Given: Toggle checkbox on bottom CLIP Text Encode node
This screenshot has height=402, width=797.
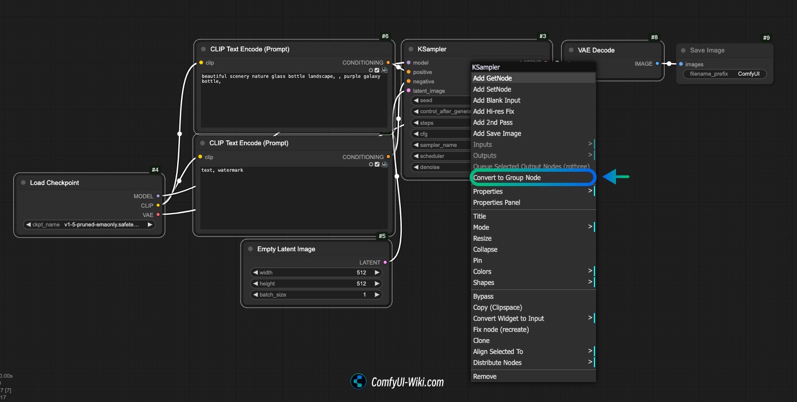Looking at the screenshot, I should tap(377, 164).
